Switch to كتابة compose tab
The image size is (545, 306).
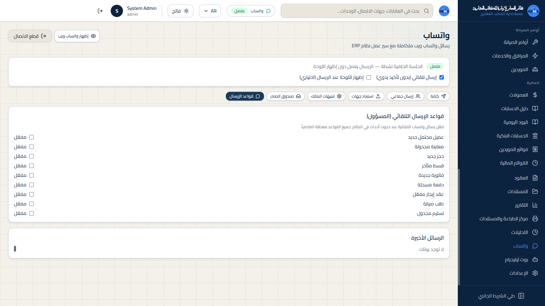click(438, 96)
